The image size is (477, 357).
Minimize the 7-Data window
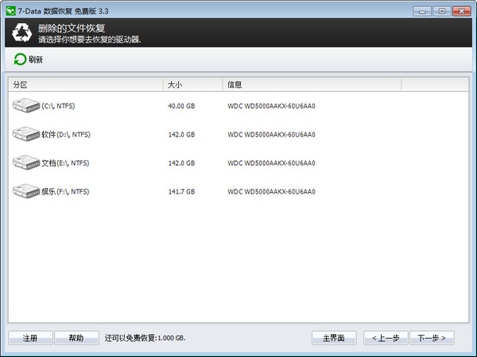point(422,12)
